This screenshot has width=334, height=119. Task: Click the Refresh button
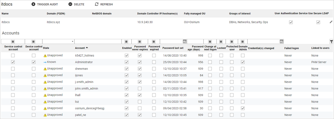pyautogui.click(x=104, y=4)
